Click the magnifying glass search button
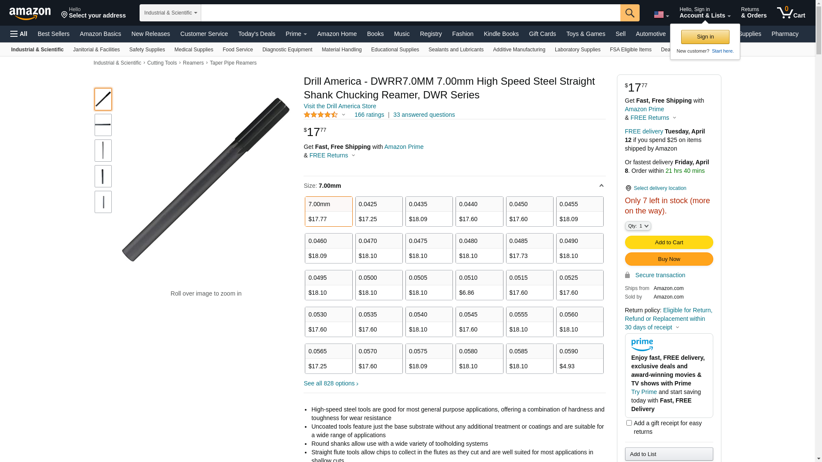 click(630, 13)
